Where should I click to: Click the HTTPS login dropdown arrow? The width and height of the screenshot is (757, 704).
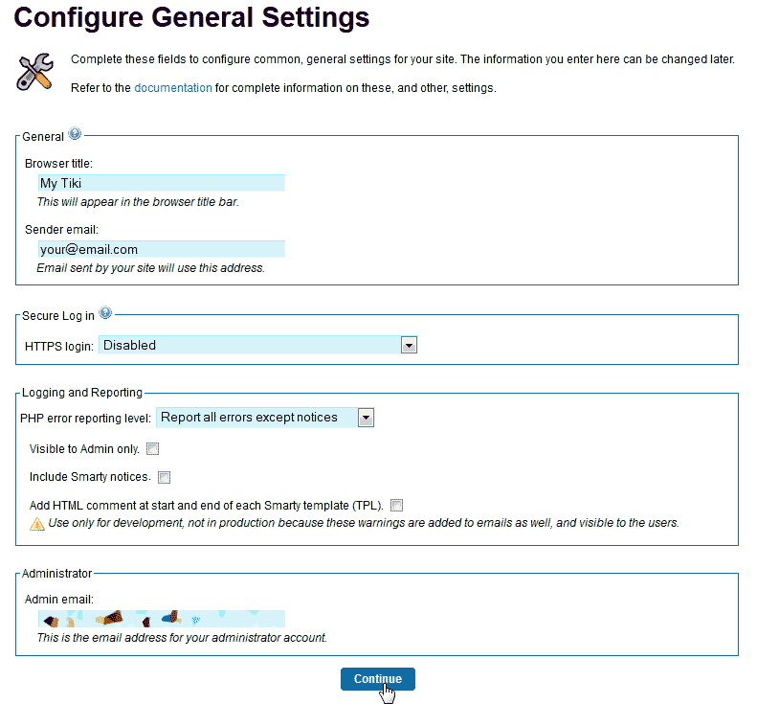coord(409,345)
